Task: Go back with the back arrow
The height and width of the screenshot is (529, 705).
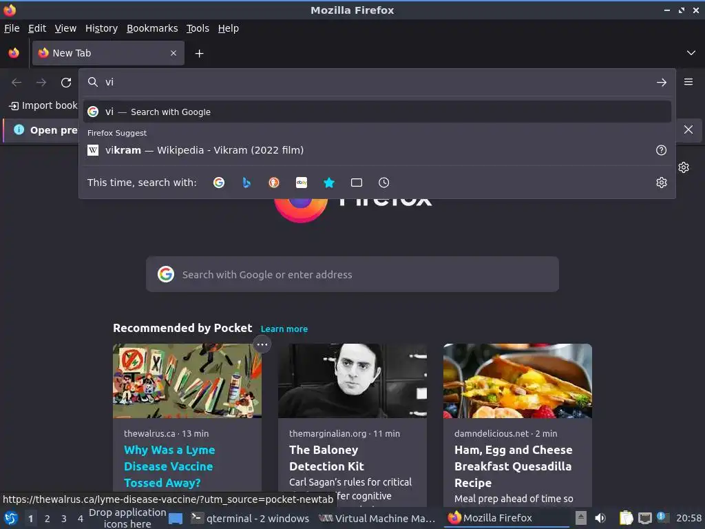Action: [17, 83]
